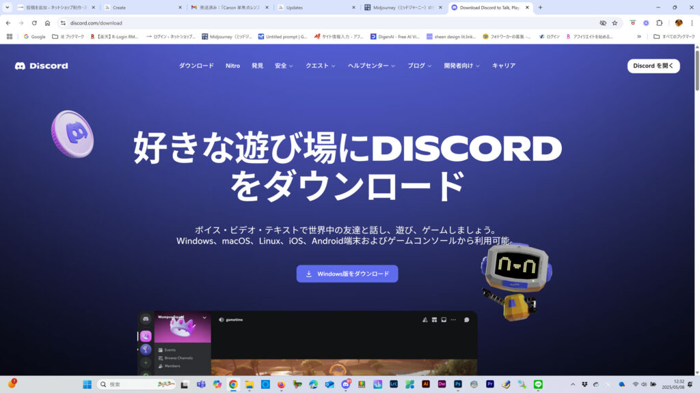
Task: Show more bookmarks with the double chevron
Action: pos(639,37)
